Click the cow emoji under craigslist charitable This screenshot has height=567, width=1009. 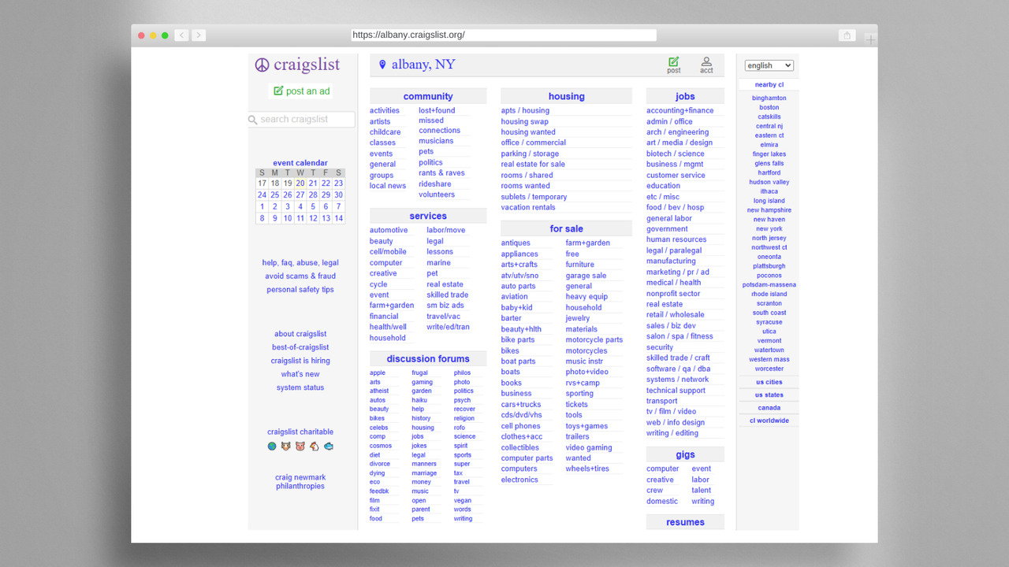(x=286, y=446)
